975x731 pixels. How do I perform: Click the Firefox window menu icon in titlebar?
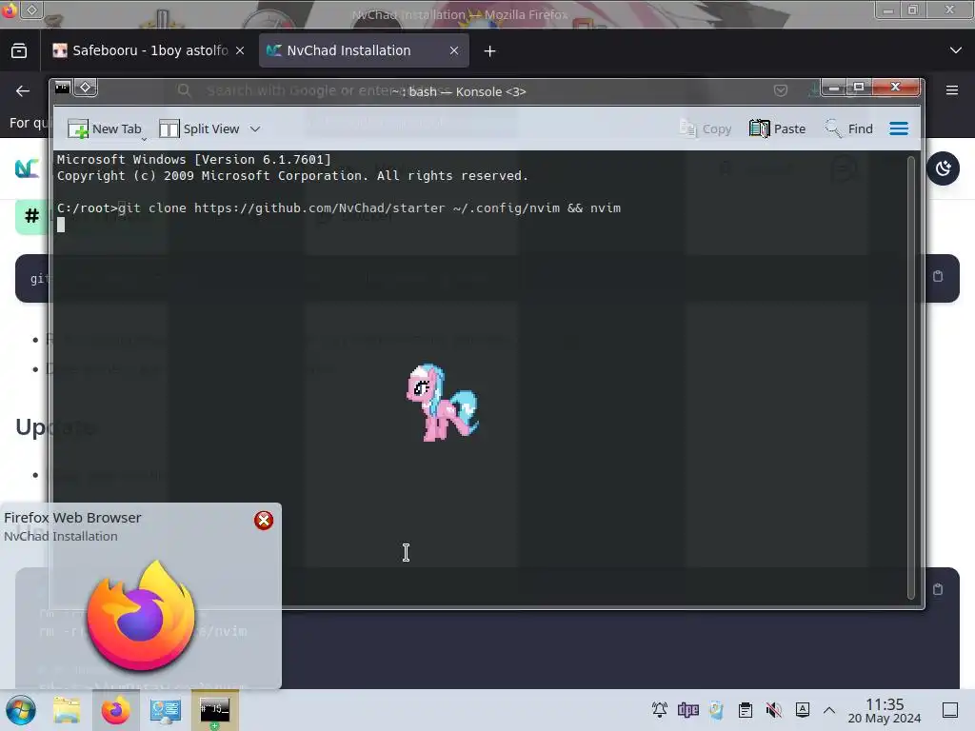(9, 10)
